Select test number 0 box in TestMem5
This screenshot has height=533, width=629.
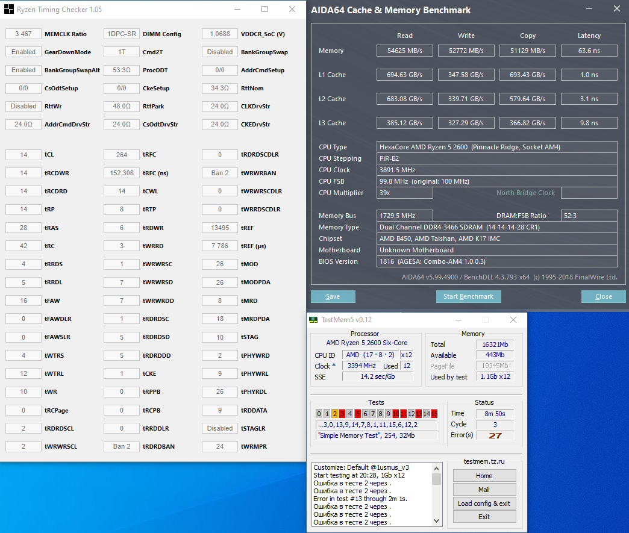pyautogui.click(x=319, y=414)
